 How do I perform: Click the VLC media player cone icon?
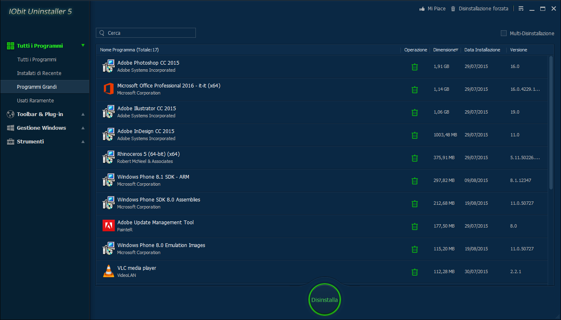point(108,271)
